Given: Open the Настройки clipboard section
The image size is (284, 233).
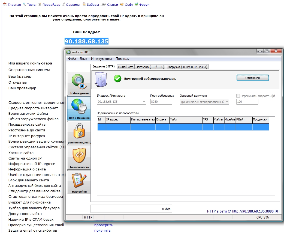Looking at the screenshot, I should click(x=79, y=182).
